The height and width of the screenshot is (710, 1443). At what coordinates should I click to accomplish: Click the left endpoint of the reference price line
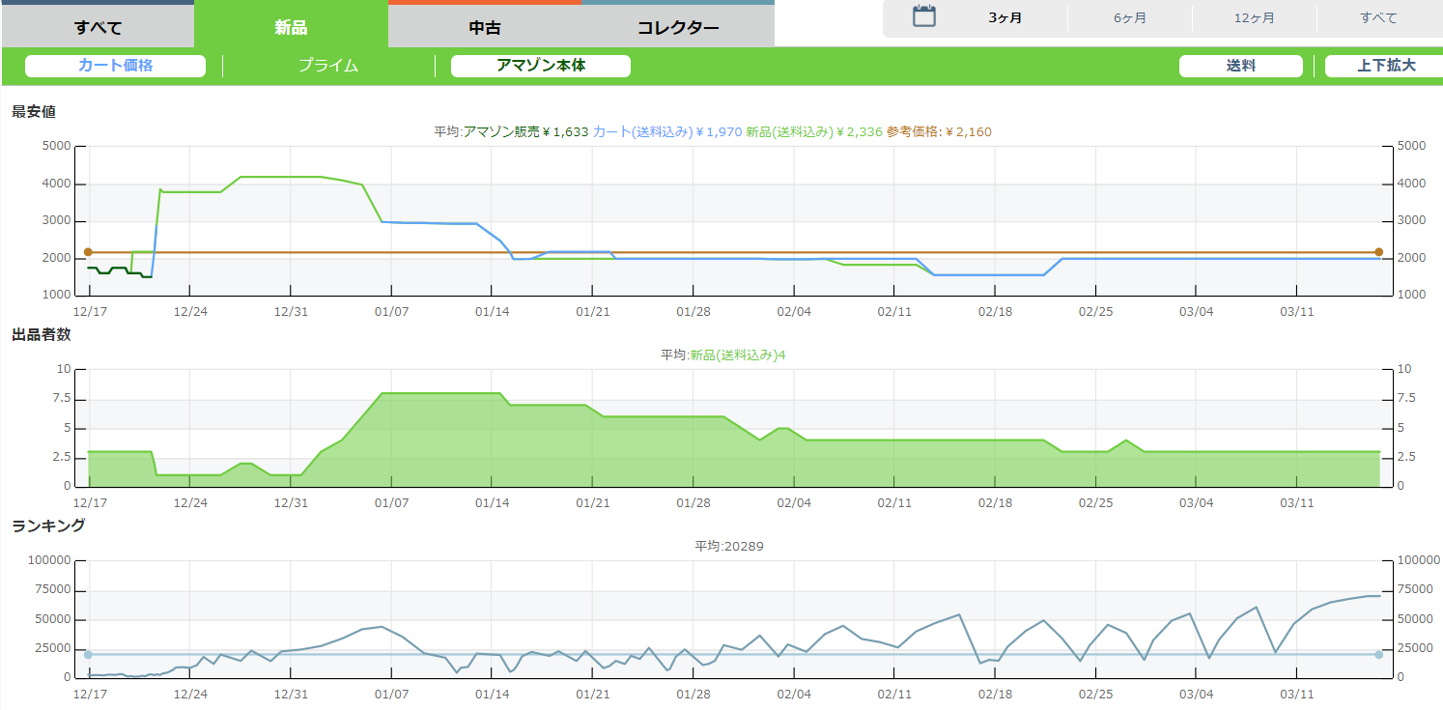click(88, 252)
